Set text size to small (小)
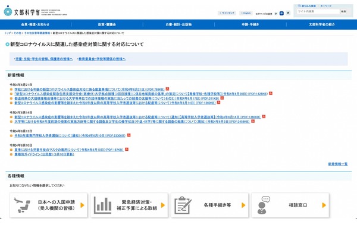This screenshot has height=225, width=357. (x=275, y=14)
